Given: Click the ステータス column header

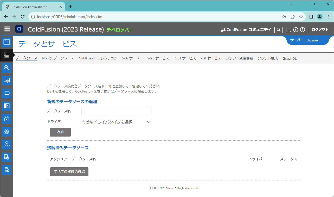Looking at the screenshot, I should coord(288,159).
